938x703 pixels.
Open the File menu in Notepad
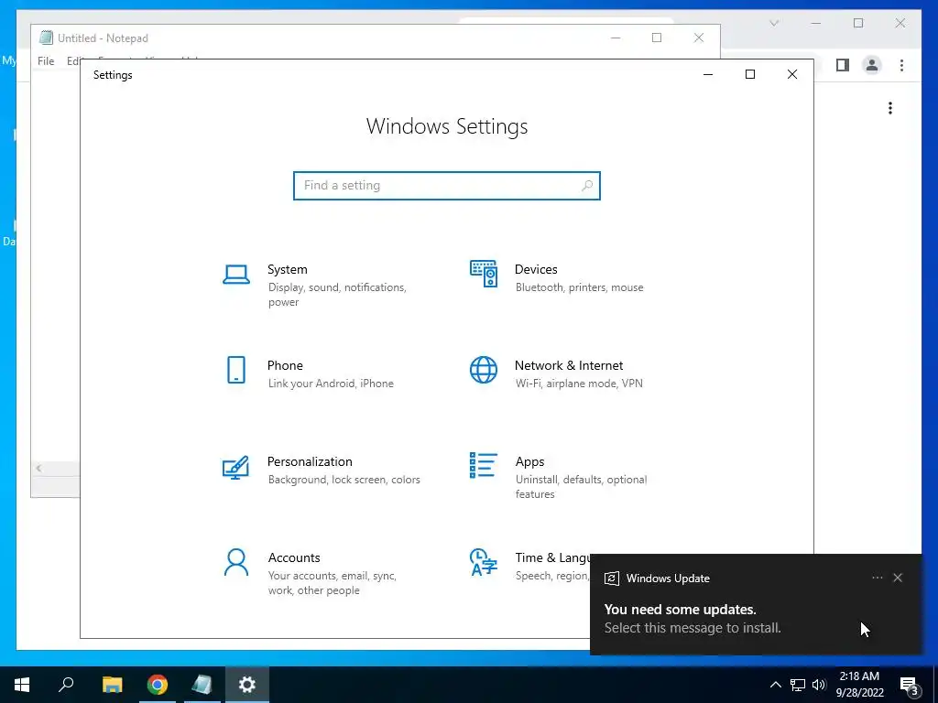[x=46, y=61]
